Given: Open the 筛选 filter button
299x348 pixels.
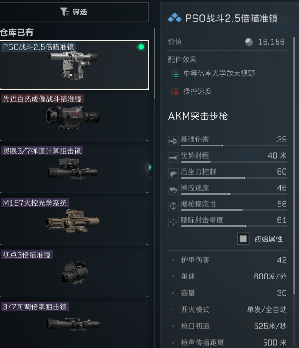Looking at the screenshot, I should (x=74, y=12).
